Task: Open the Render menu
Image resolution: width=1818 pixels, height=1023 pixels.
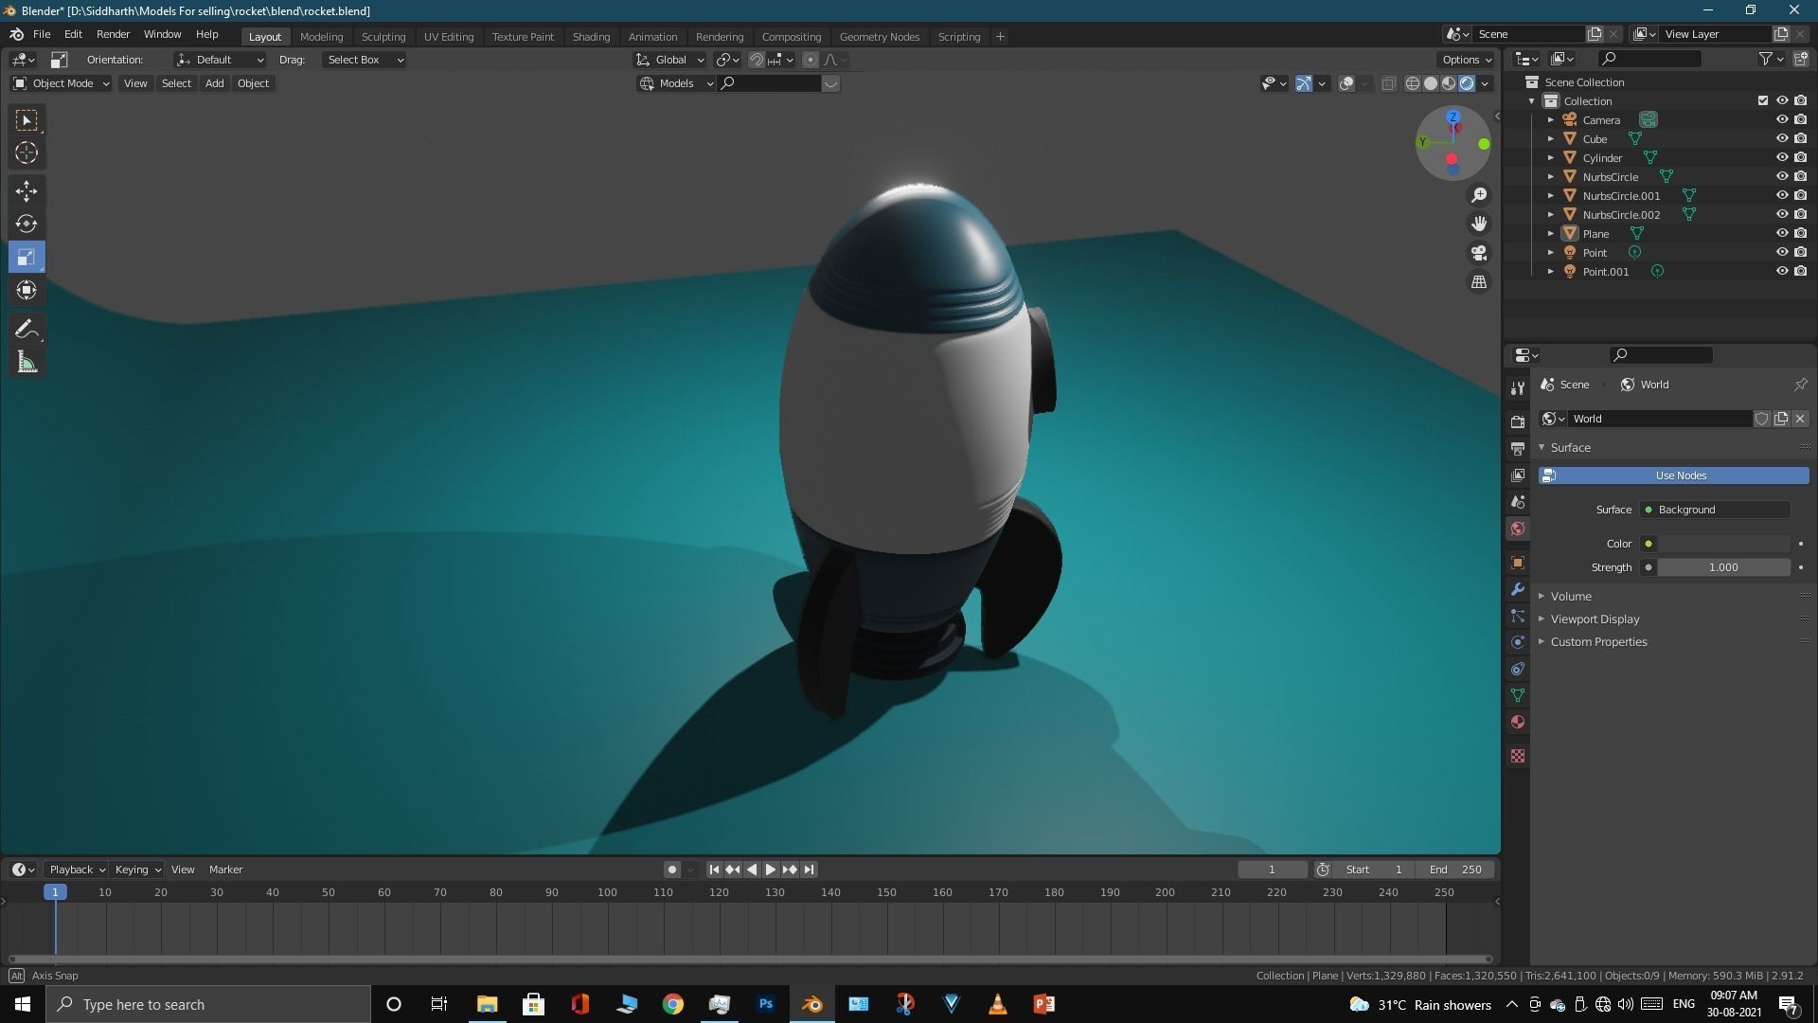Action: tap(113, 34)
